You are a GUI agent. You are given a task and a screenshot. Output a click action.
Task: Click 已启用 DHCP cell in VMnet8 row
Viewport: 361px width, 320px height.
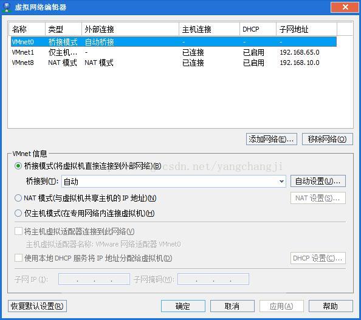[253, 63]
